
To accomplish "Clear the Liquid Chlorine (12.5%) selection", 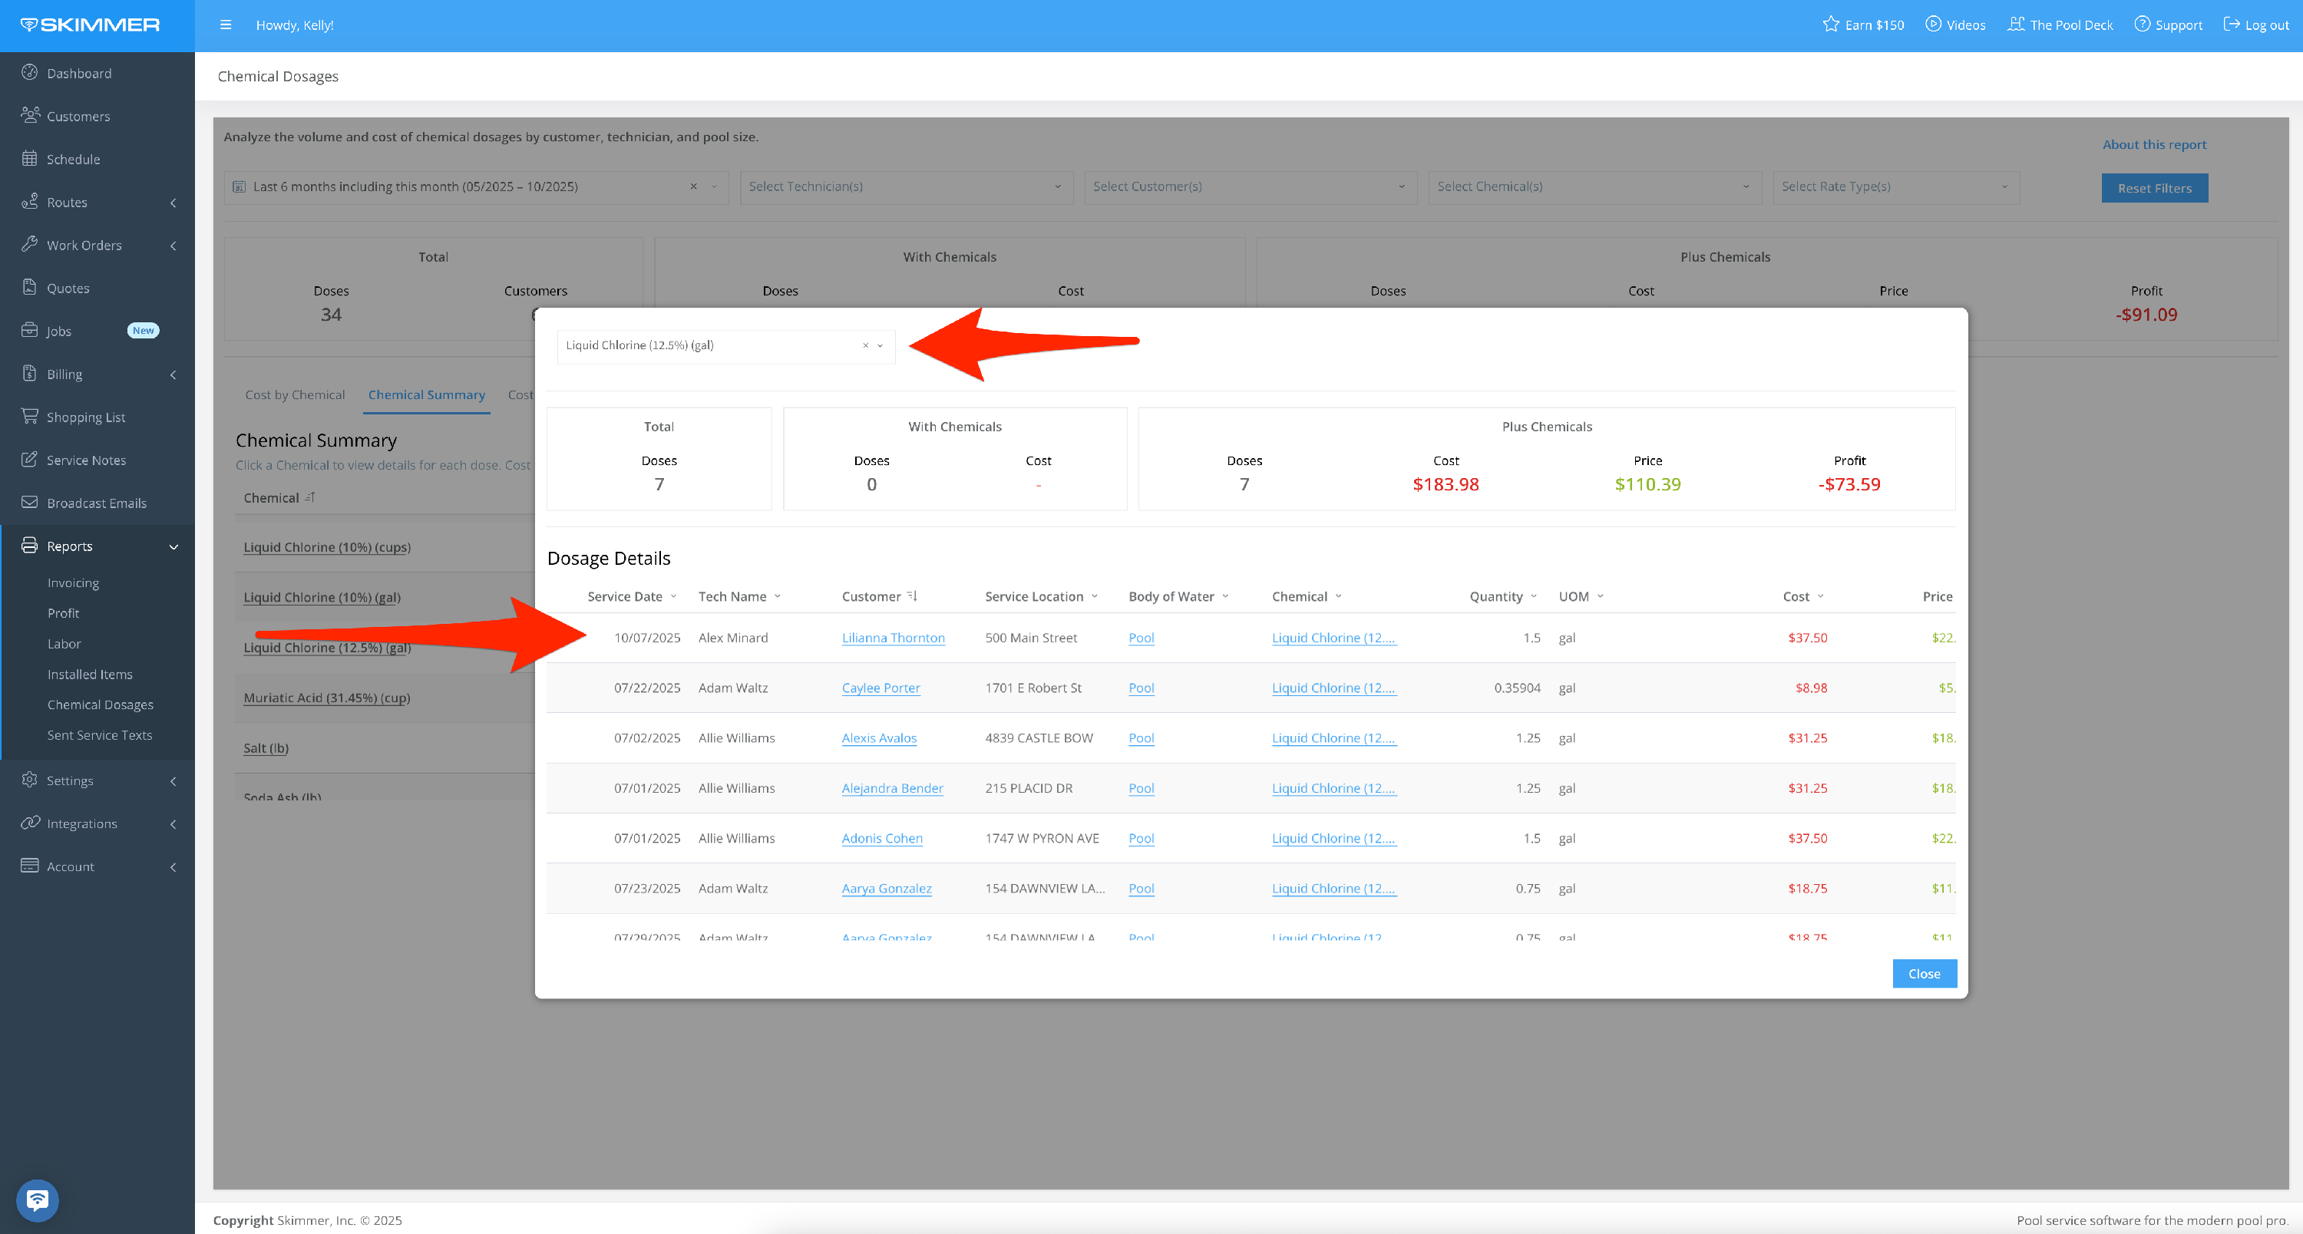I will click(x=864, y=346).
